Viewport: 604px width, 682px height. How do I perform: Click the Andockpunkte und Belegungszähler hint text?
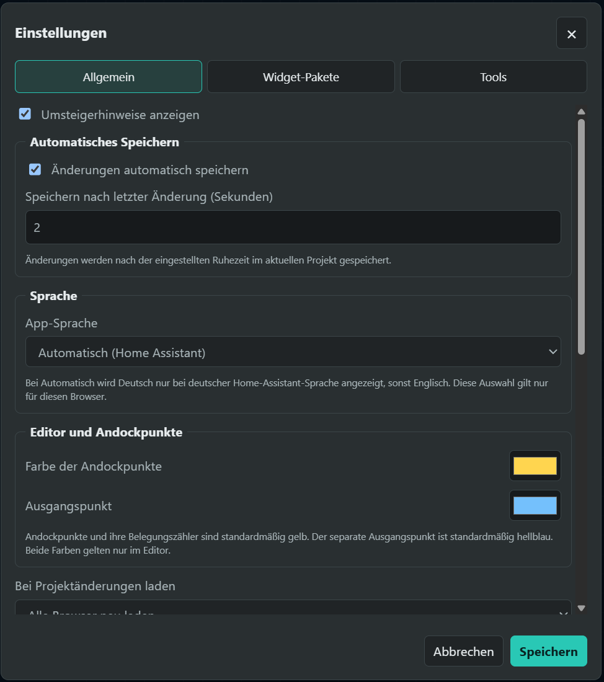[289, 543]
